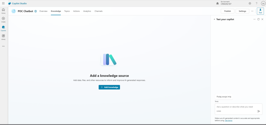
Task: Expand sidebar more options ellipsis
Action: click(3, 46)
